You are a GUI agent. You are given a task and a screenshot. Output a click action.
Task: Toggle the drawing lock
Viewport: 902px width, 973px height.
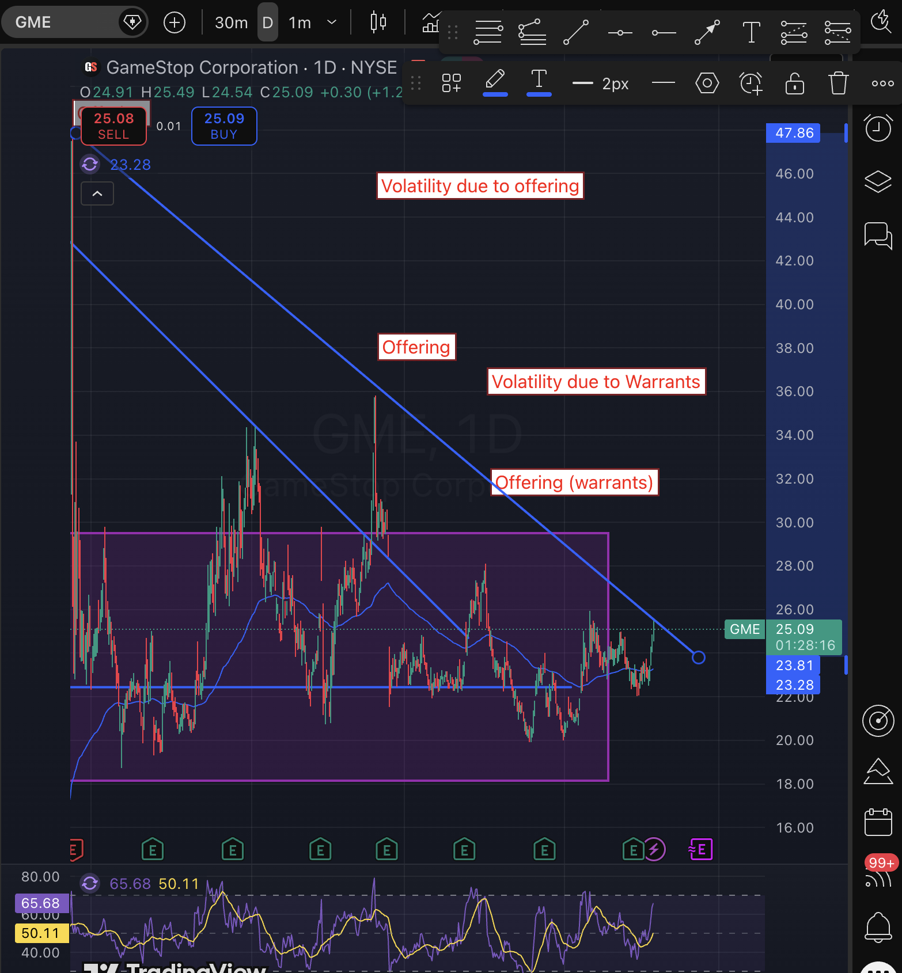795,83
